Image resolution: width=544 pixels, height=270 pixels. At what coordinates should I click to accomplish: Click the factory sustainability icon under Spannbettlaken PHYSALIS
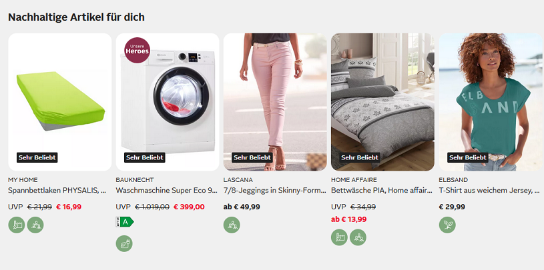point(17,225)
